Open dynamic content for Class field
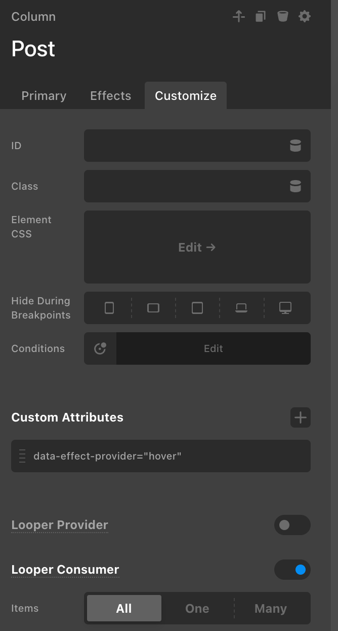The height and width of the screenshot is (631, 338). 295,187
